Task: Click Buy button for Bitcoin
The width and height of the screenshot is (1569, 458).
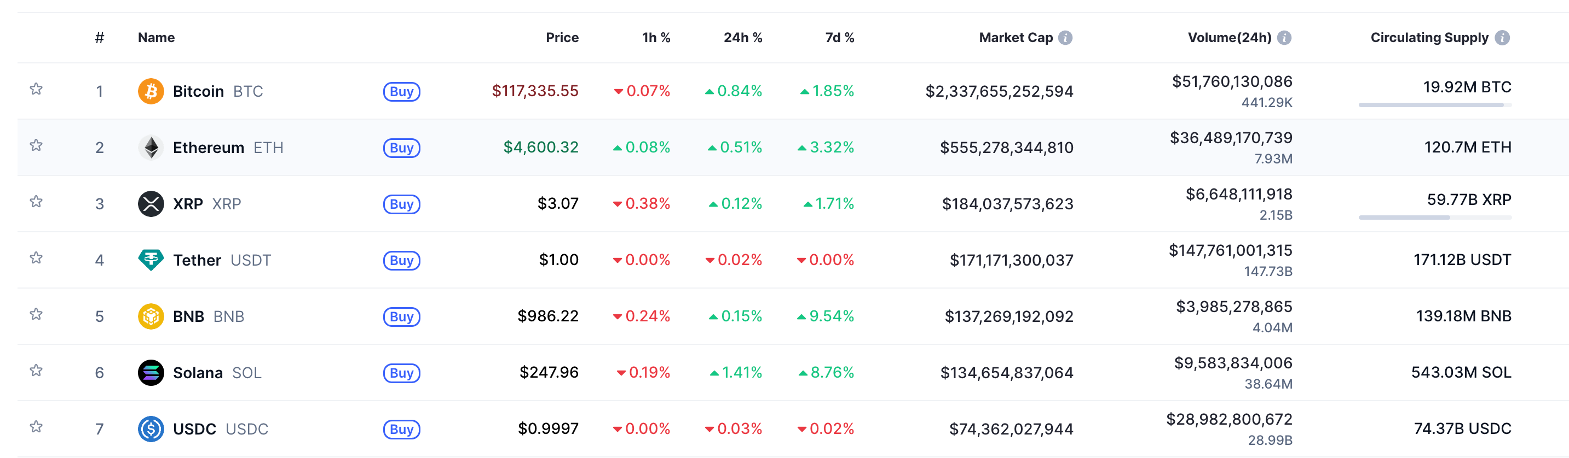Action: pyautogui.click(x=401, y=91)
